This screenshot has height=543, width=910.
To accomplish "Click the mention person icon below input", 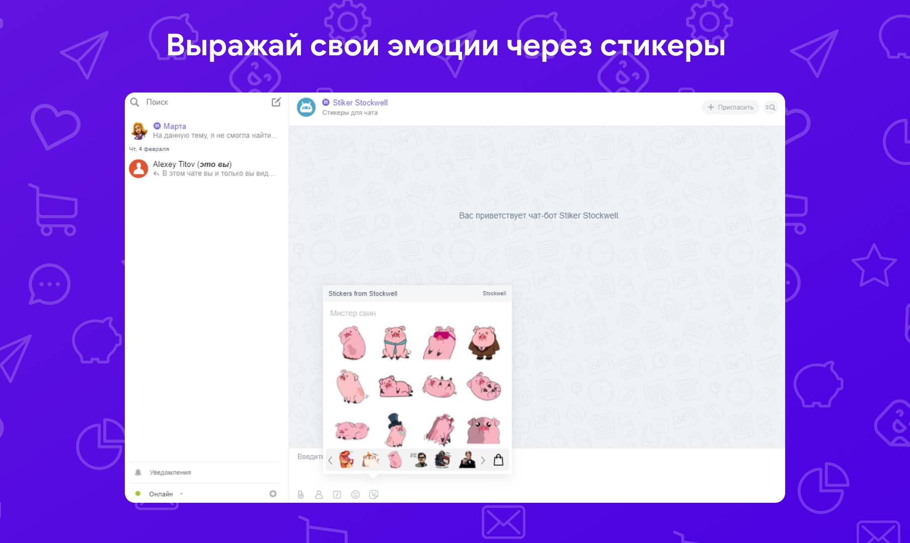I will tap(319, 495).
